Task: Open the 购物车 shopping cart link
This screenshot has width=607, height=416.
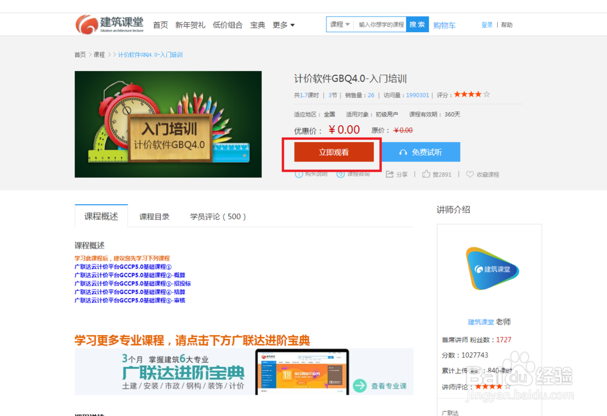Action: tap(444, 26)
